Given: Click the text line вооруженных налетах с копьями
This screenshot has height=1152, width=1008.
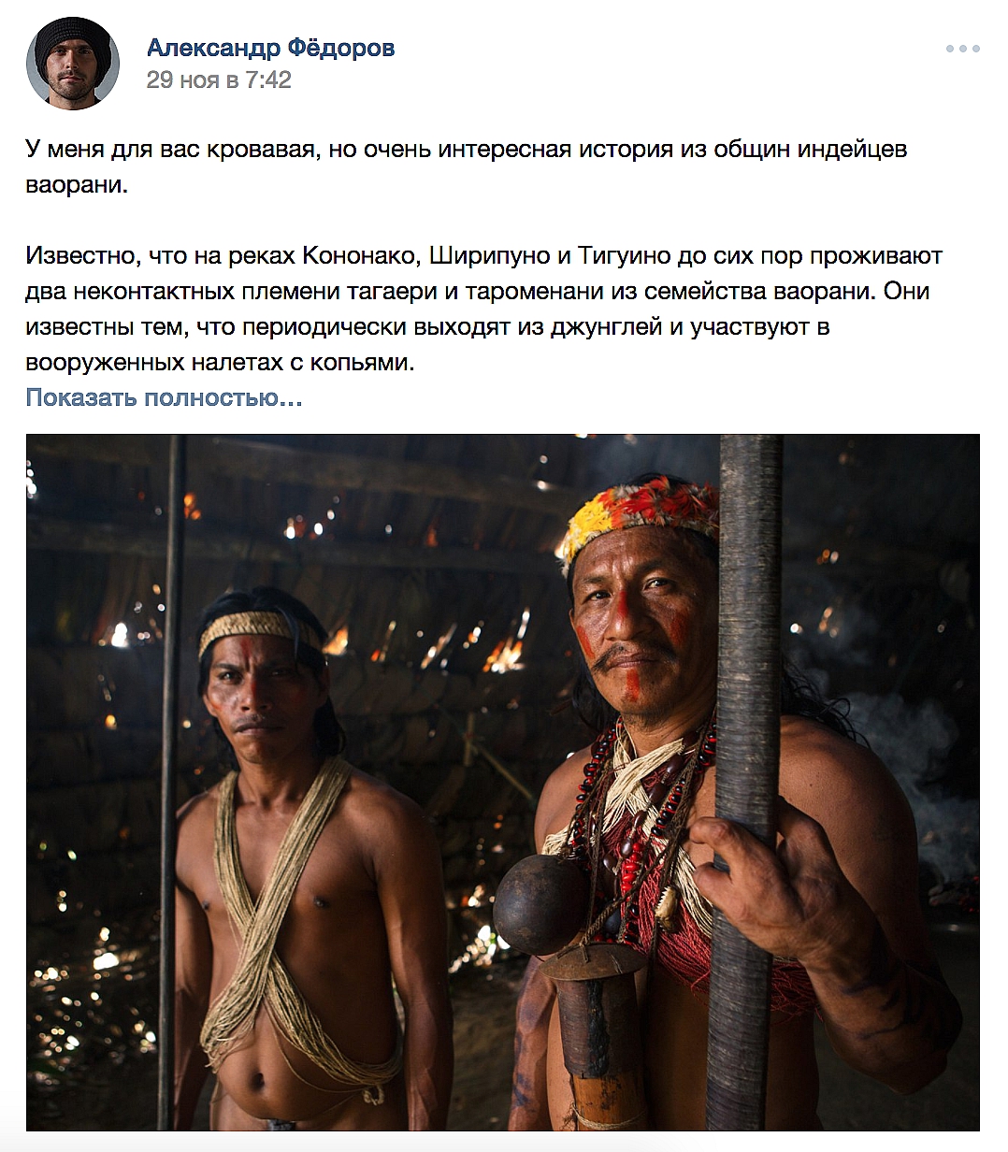Looking at the screenshot, I should [x=220, y=362].
